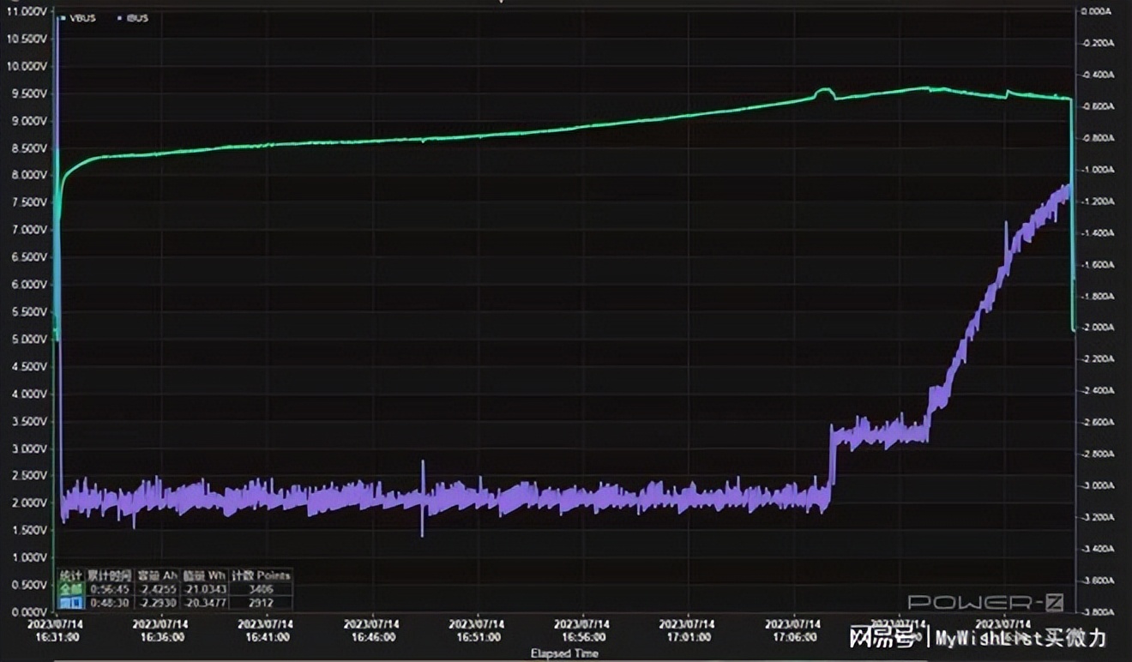Click the 11.000V voltage axis label
1132x662 pixels.
[26, 11]
